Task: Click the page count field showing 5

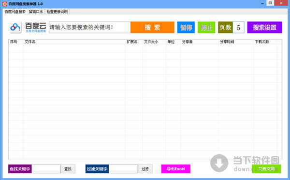Action: click(x=238, y=28)
